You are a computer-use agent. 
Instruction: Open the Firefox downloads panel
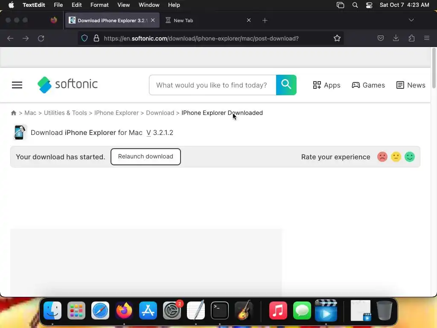pos(396,38)
